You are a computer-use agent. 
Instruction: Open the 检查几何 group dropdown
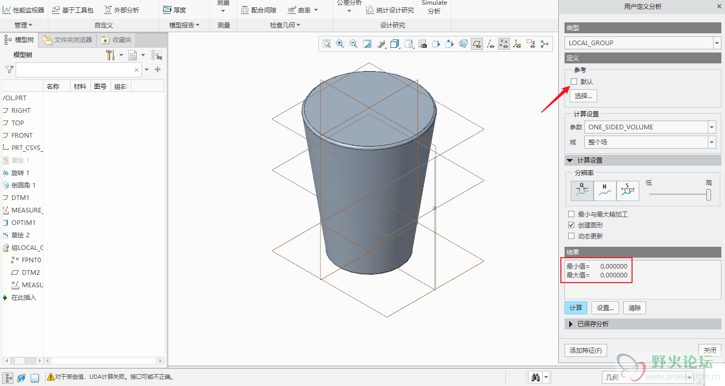tap(285, 25)
